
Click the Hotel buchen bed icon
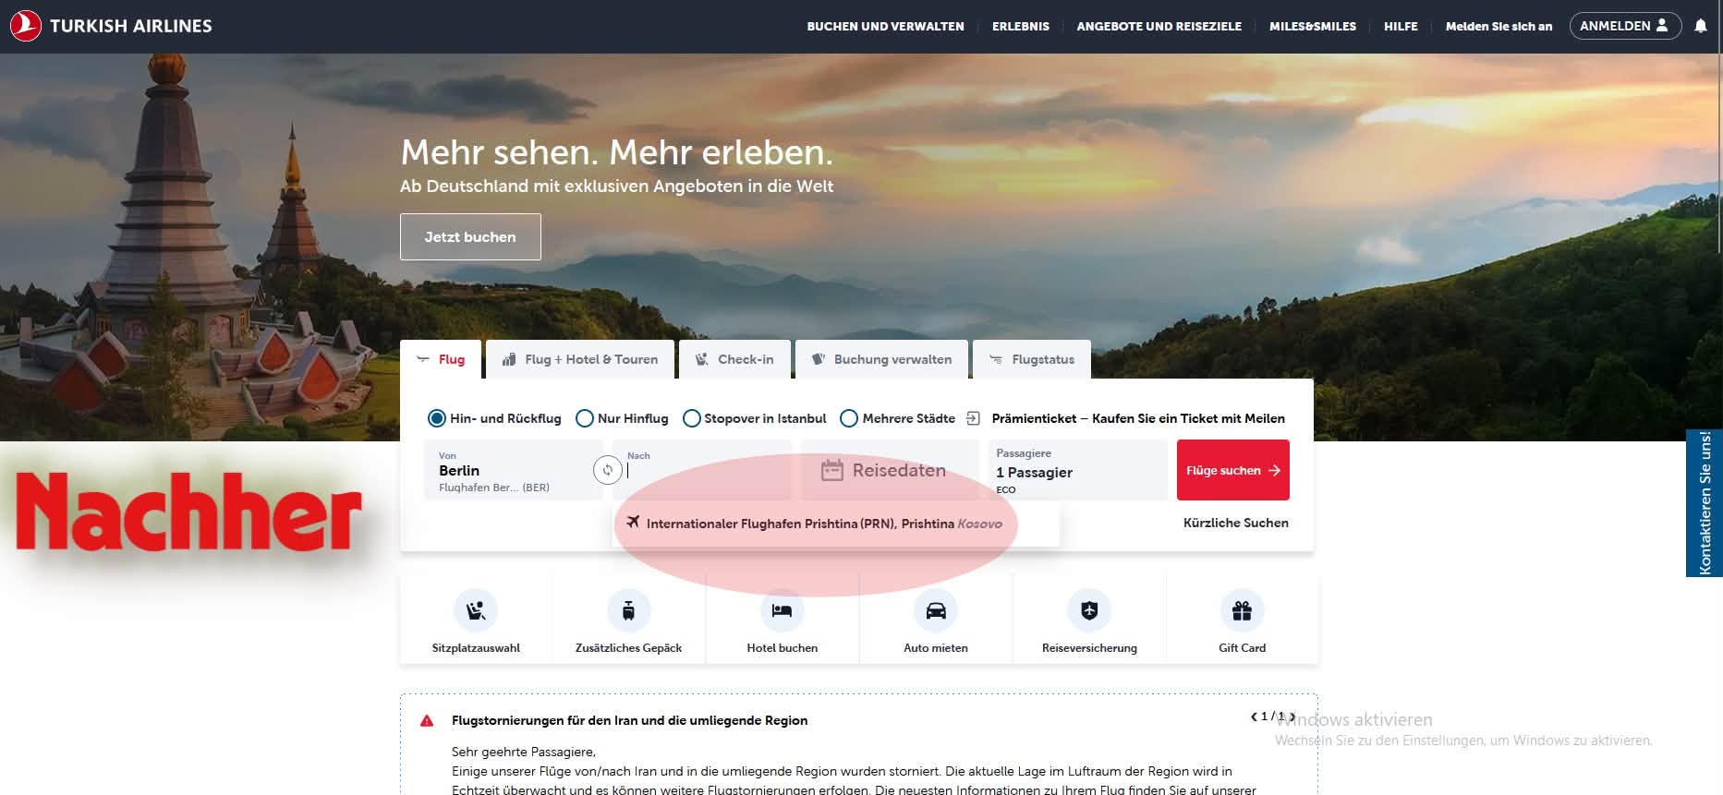pos(782,610)
